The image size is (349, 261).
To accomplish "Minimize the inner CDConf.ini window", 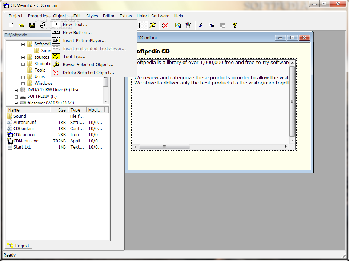I will (x=280, y=38).
